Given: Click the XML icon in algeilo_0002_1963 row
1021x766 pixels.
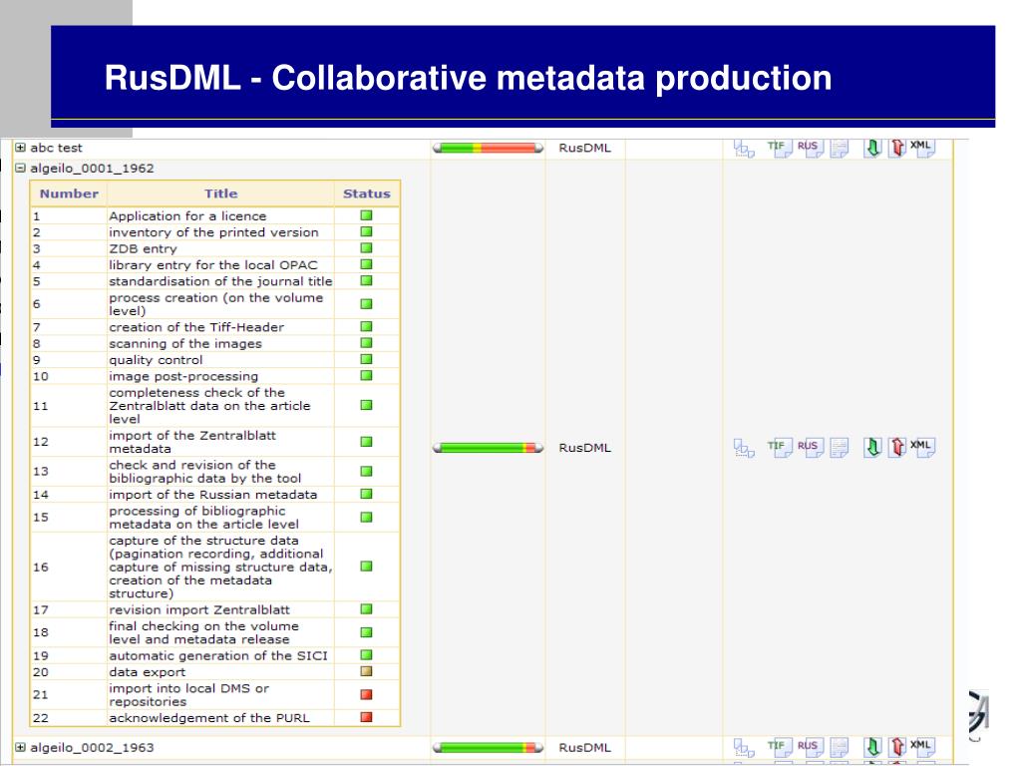Looking at the screenshot, I should tap(922, 746).
